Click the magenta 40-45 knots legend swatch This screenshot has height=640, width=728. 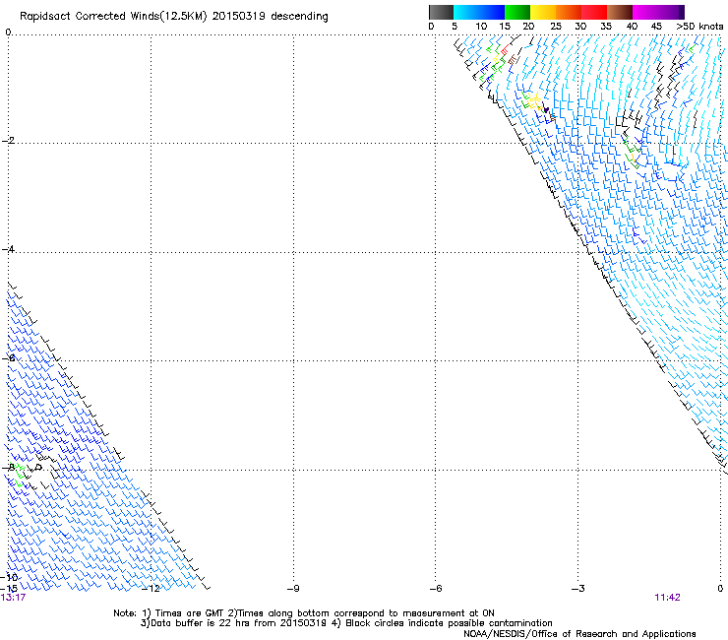point(645,12)
